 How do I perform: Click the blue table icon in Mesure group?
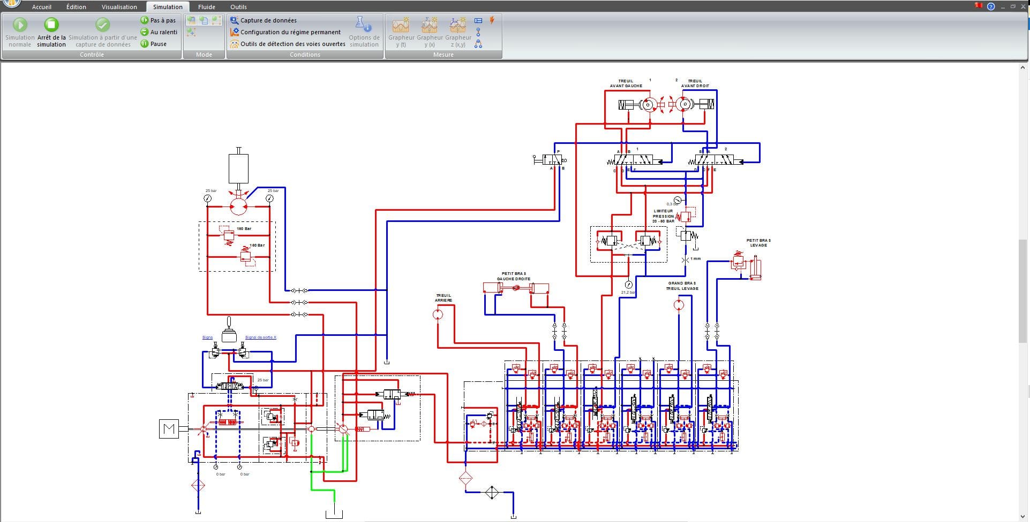(478, 20)
